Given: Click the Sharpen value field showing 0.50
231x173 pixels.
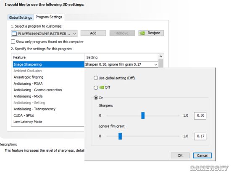Looking at the screenshot, I should 200,115.
